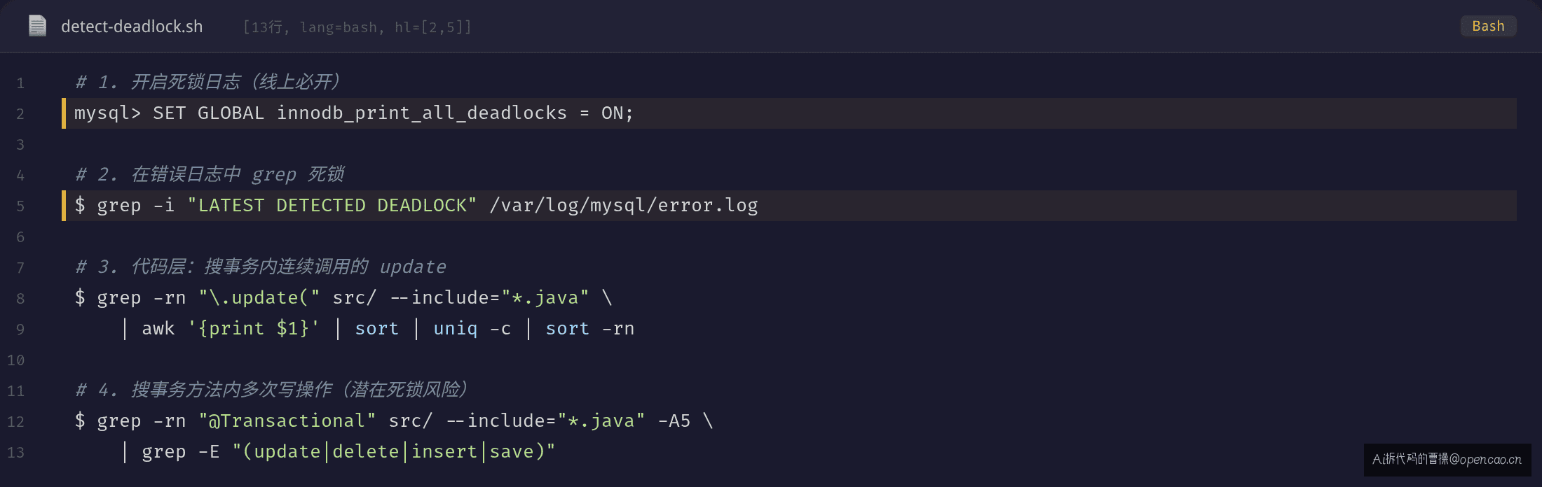
Task: Click the yellow highlight marker beside line 2
Action: (x=64, y=113)
